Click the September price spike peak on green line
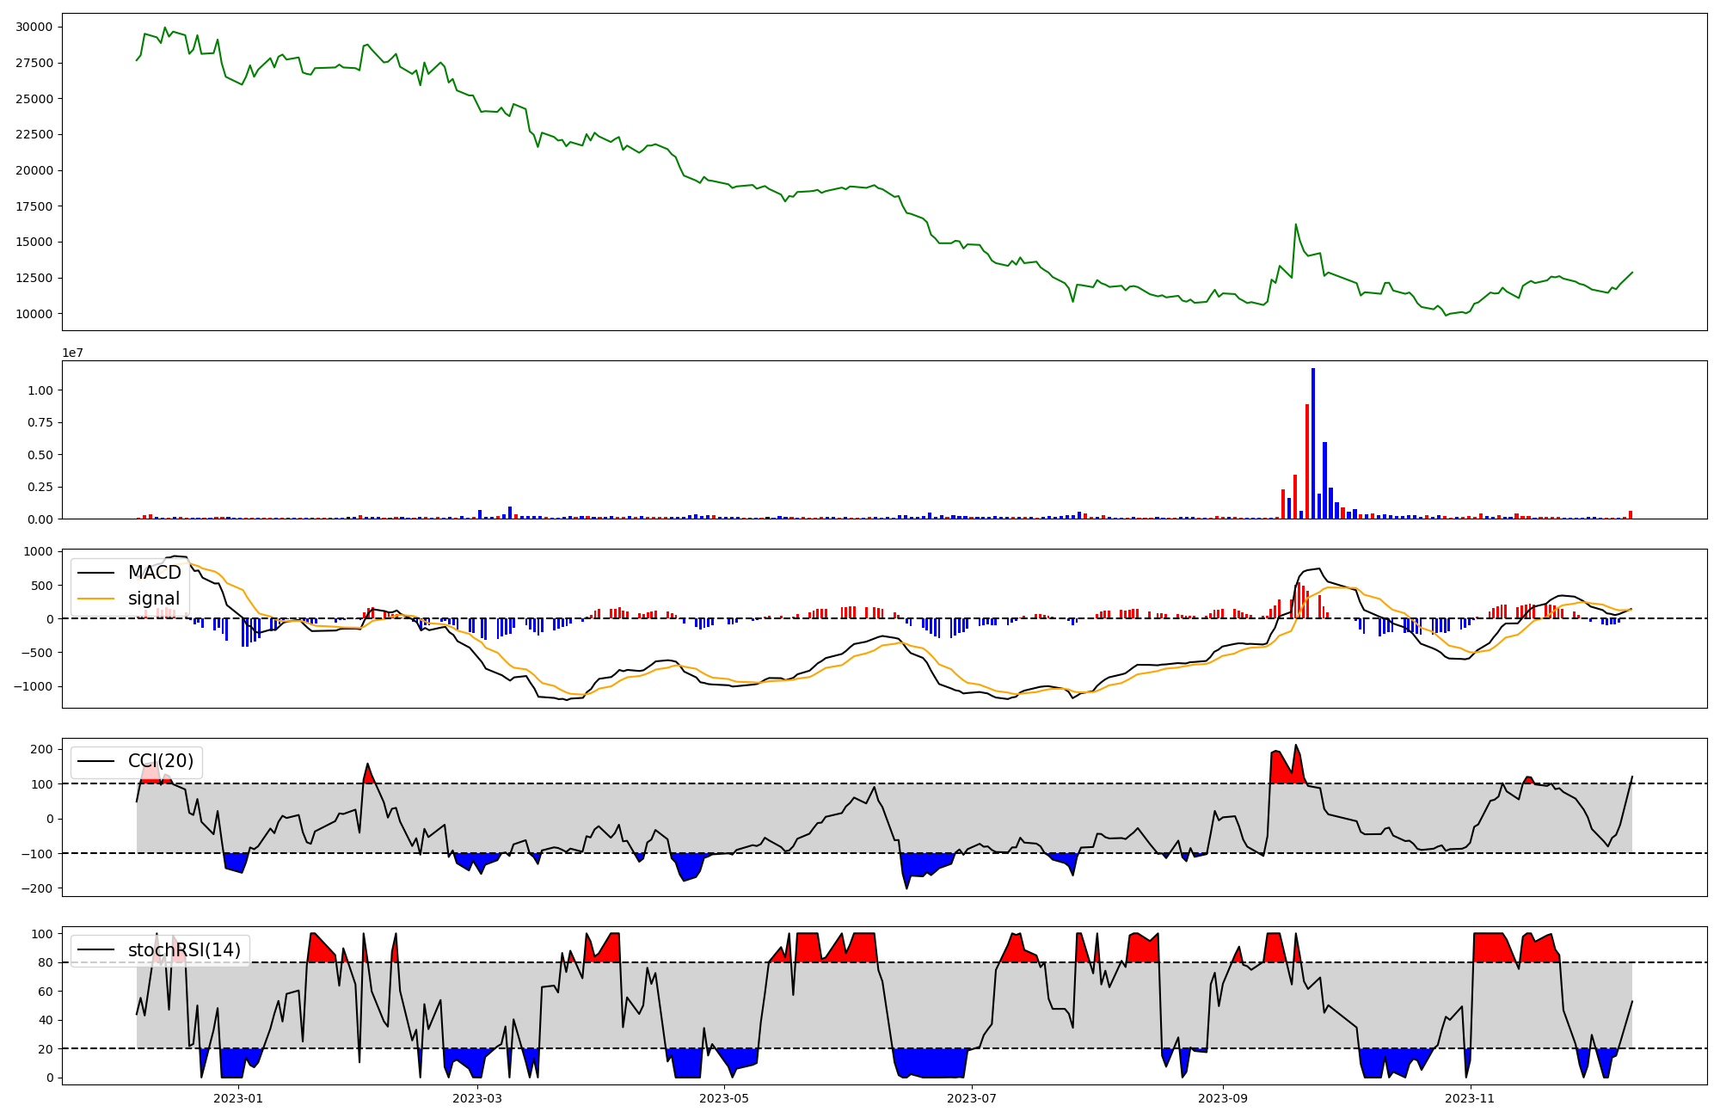This screenshot has width=1720, height=1118. click(1295, 224)
